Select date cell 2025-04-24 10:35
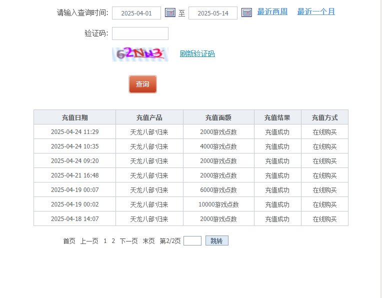 [x=75, y=146]
